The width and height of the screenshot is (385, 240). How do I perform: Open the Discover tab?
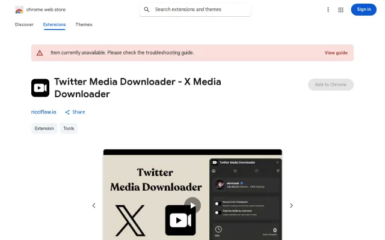click(24, 25)
